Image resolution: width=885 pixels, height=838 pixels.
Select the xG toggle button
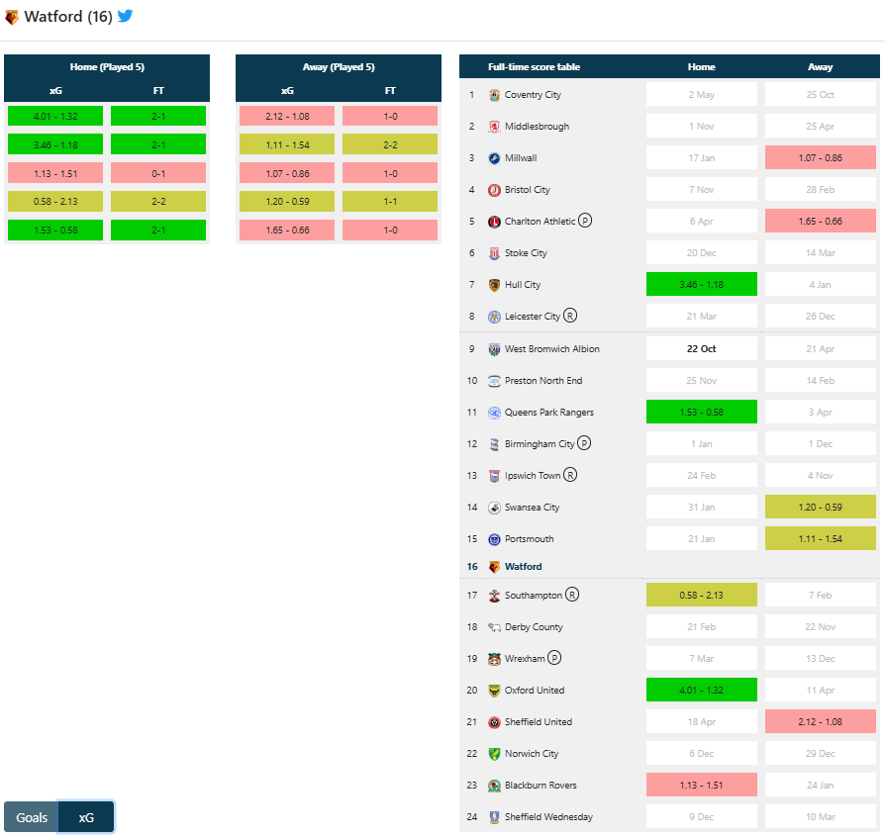[x=86, y=817]
